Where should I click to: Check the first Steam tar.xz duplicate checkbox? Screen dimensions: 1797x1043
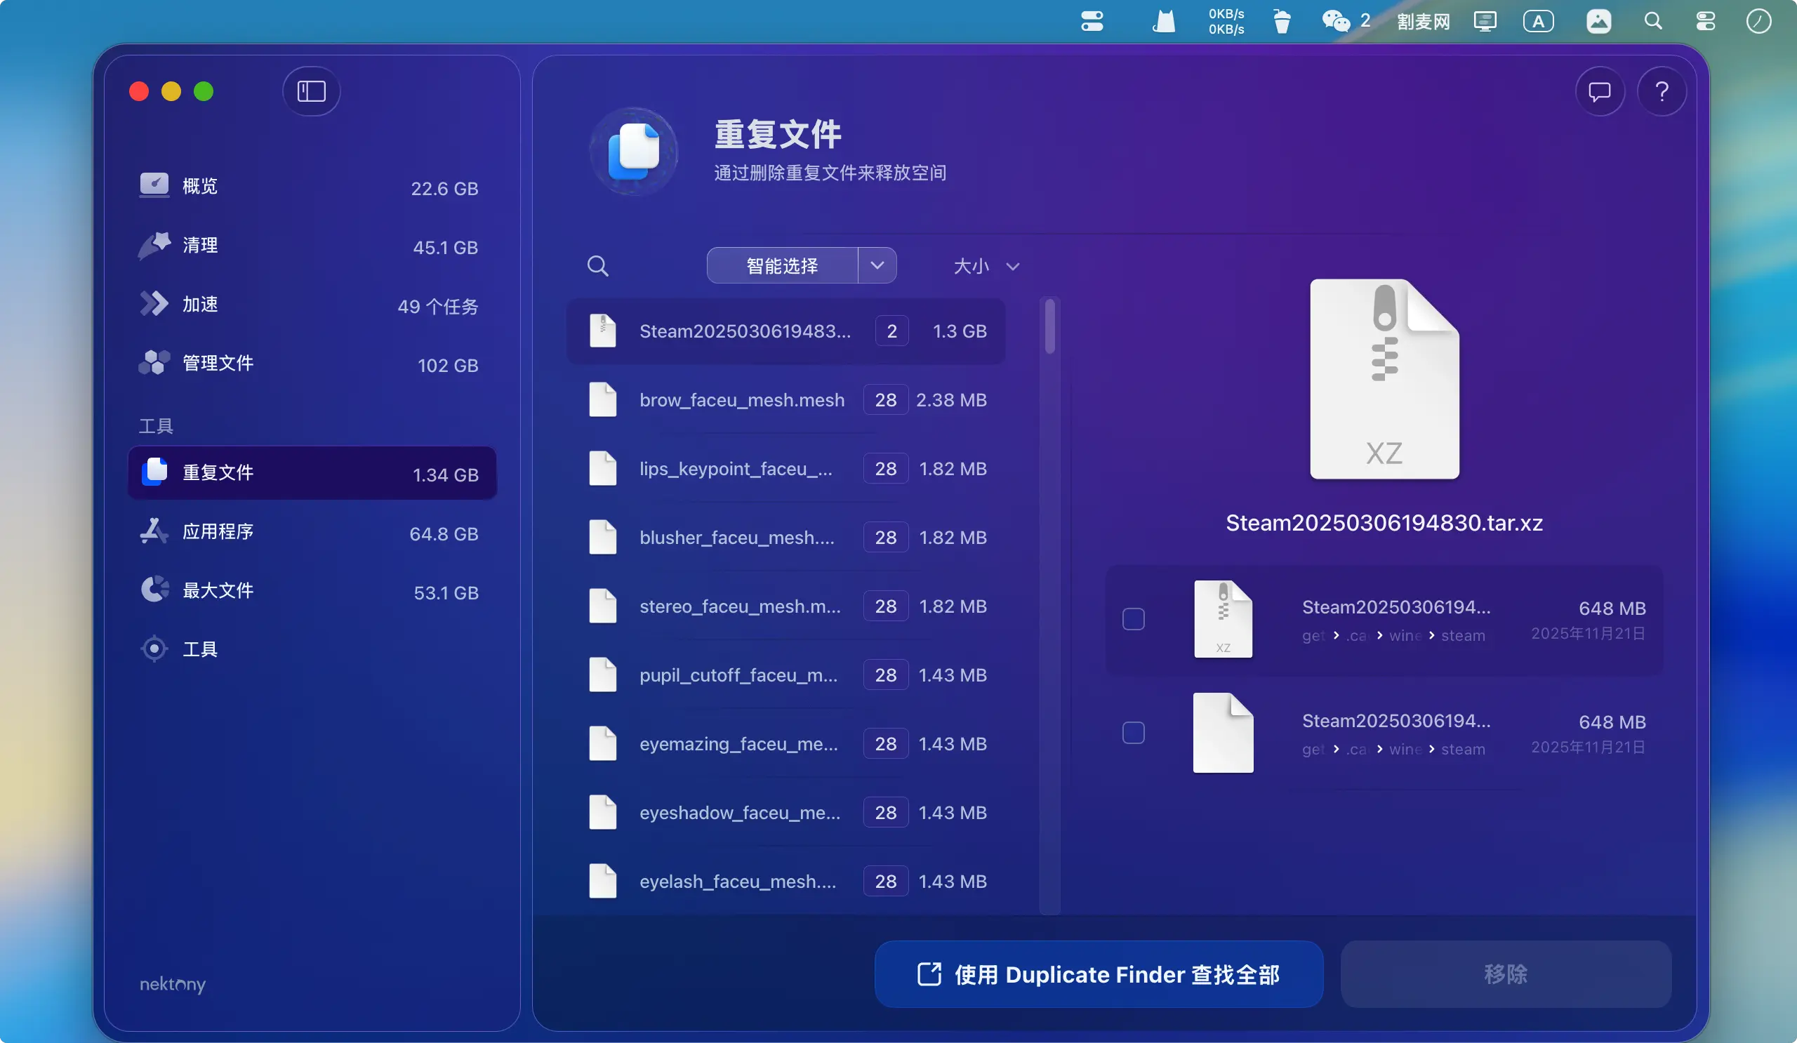click(x=1133, y=619)
